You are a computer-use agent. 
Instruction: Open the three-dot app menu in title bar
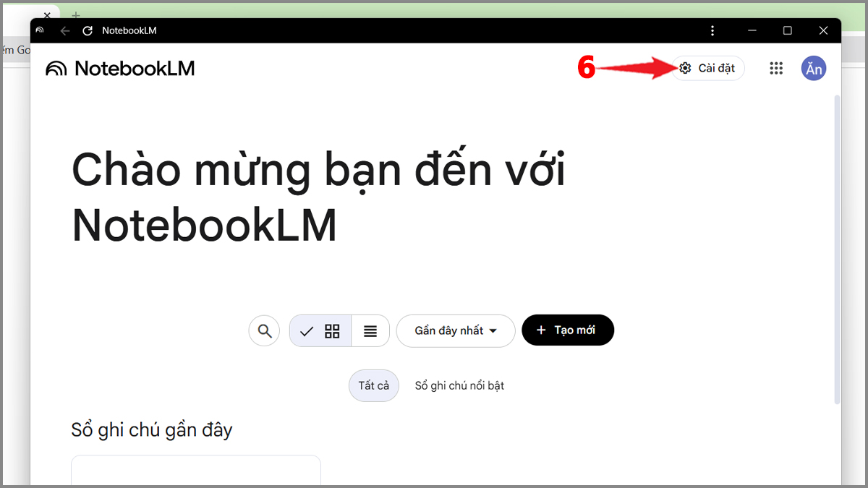click(x=712, y=30)
